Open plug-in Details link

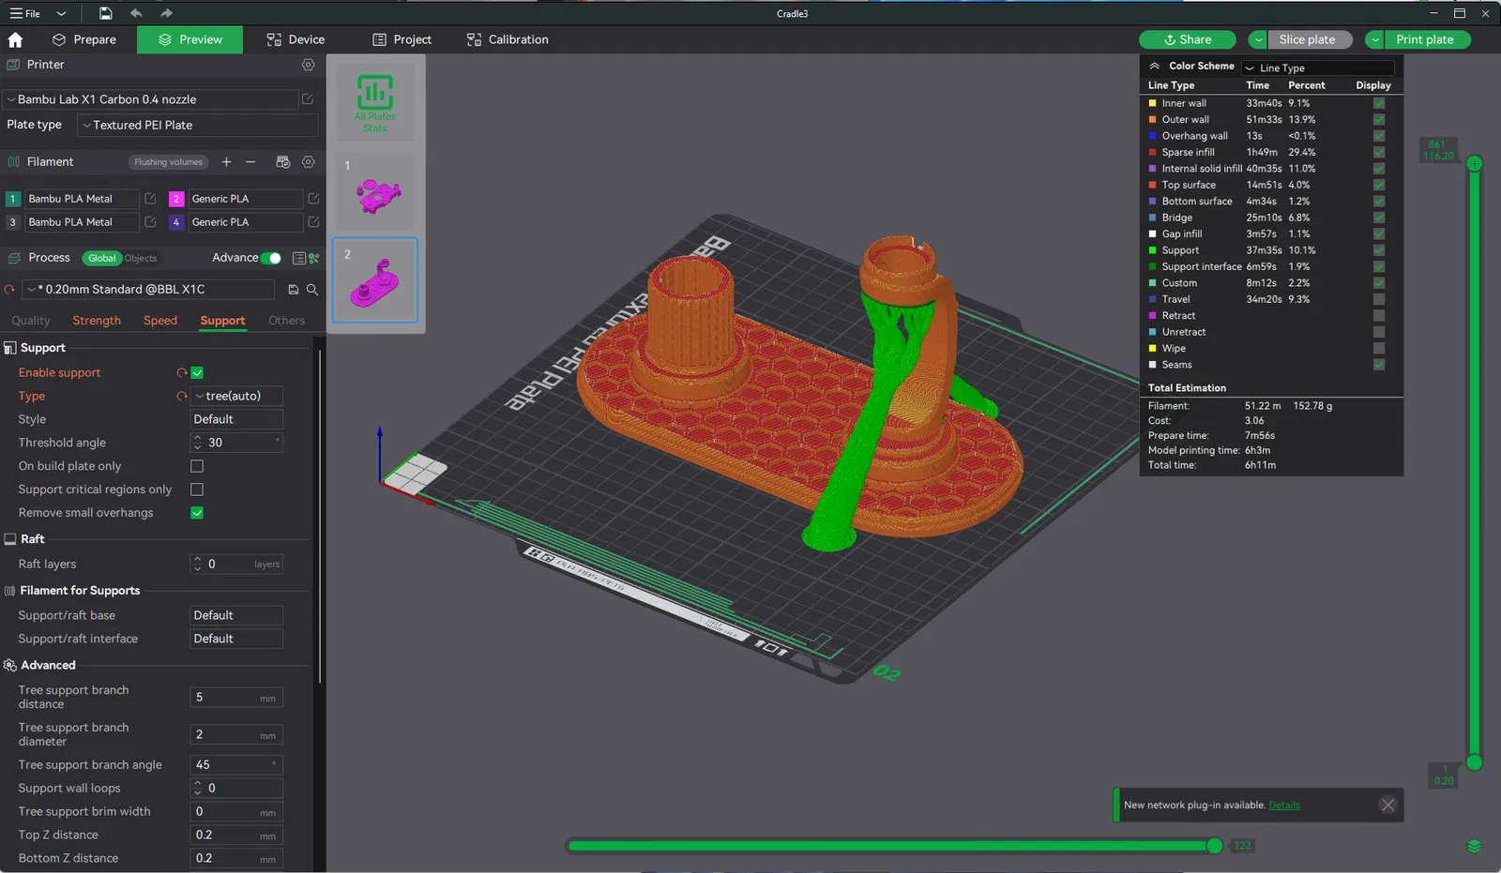point(1284,805)
